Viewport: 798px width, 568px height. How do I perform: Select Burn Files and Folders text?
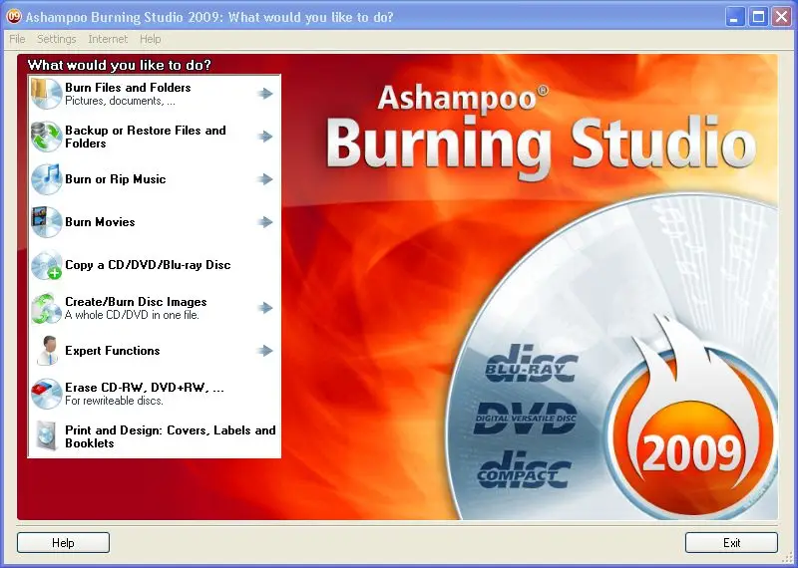coord(128,88)
